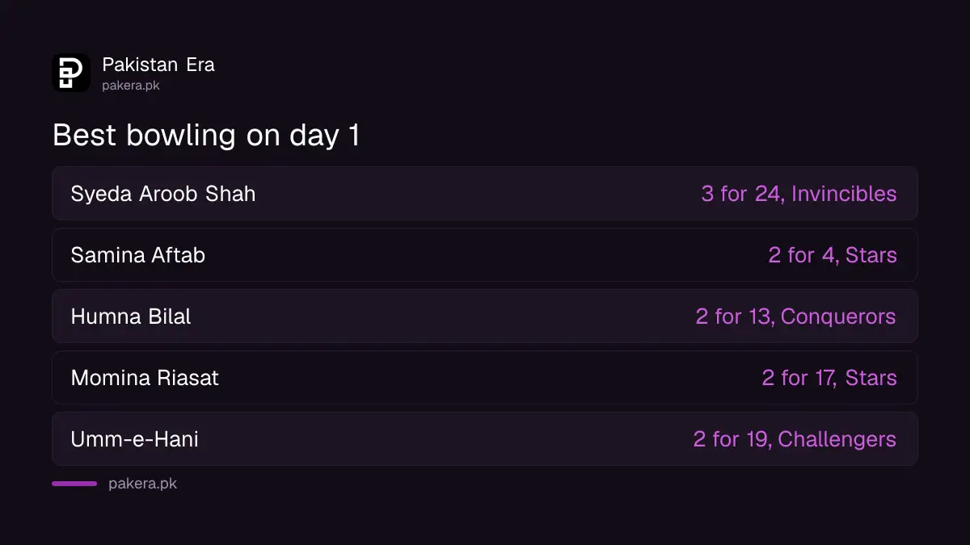Image resolution: width=970 pixels, height=545 pixels.
Task: Click the 2 for 17, Stars figure
Action: tap(829, 378)
